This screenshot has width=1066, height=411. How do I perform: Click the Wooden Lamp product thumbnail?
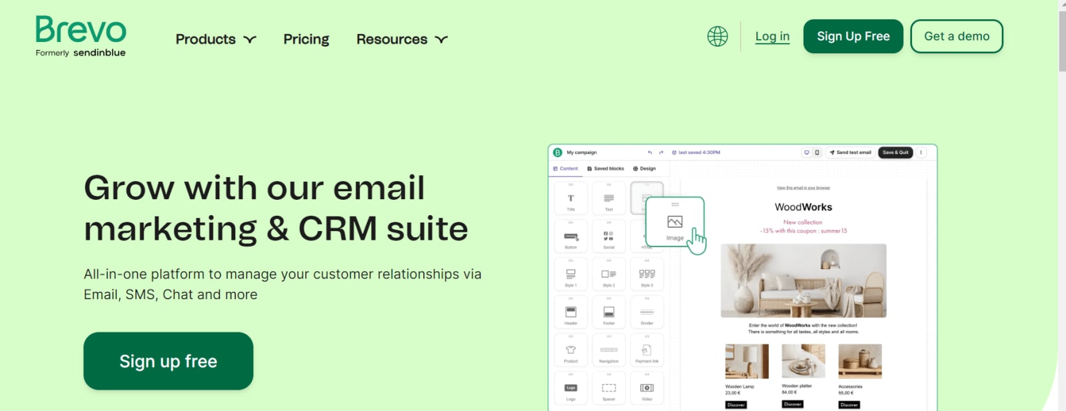747,361
